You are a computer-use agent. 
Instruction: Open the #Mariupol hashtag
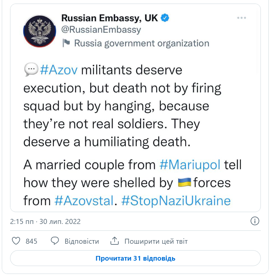(x=190, y=165)
